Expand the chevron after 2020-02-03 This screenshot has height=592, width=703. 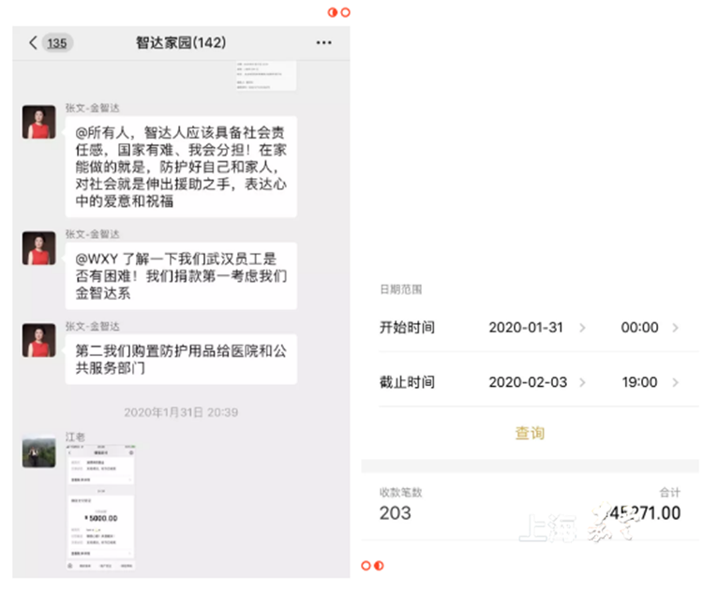coord(582,382)
